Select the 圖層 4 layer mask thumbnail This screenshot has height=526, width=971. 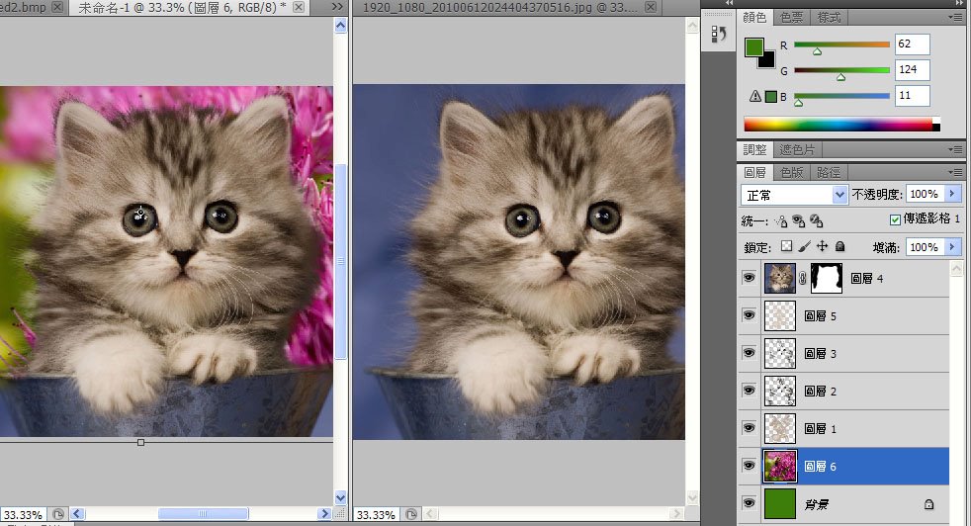(826, 279)
